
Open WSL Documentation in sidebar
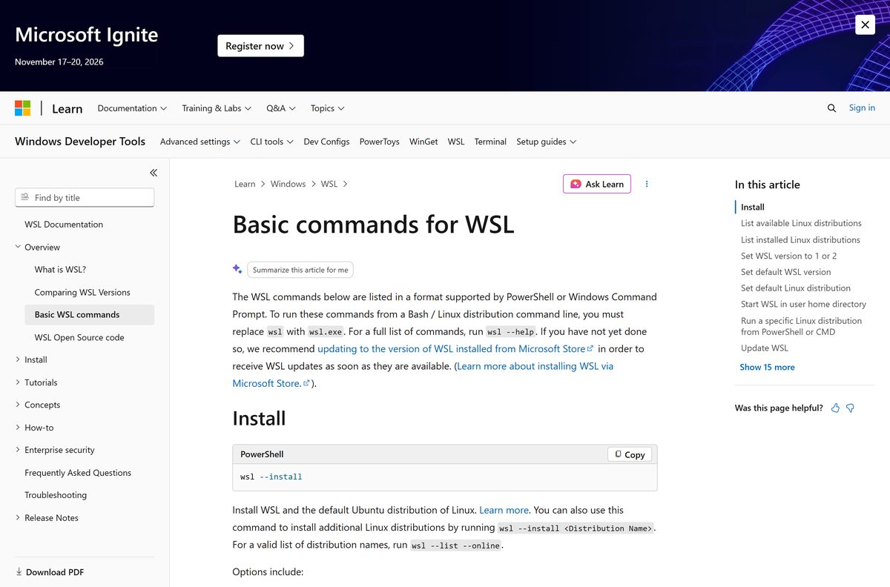(x=64, y=225)
